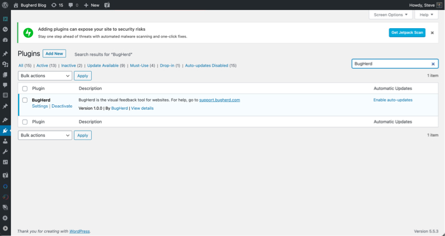Click the top Apply button

pos(83,76)
